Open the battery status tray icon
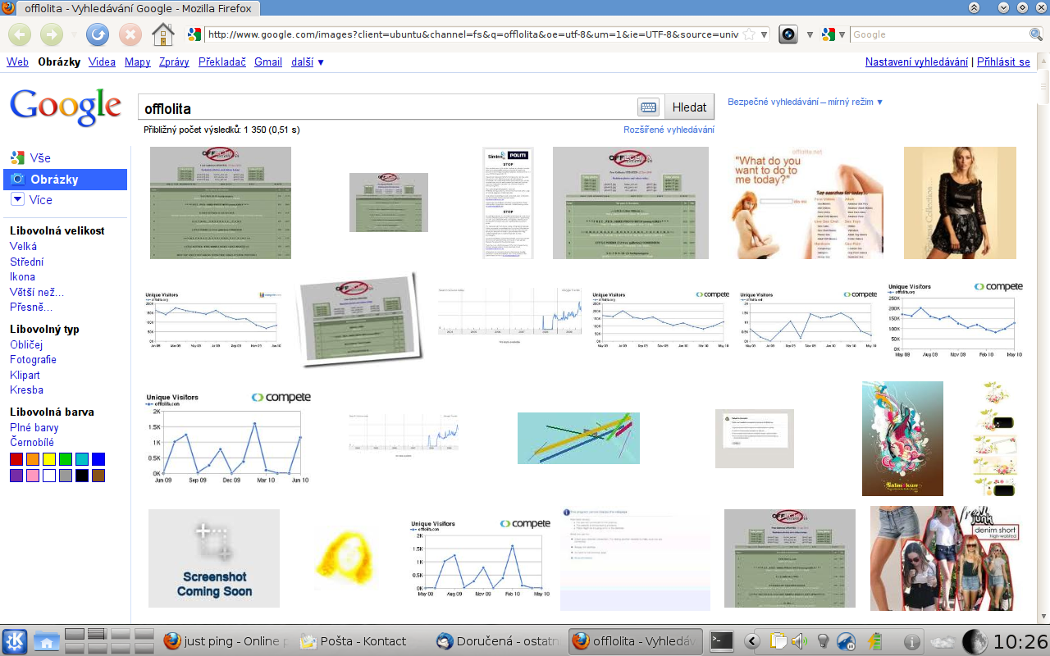This screenshot has width=1050, height=656. click(x=874, y=641)
